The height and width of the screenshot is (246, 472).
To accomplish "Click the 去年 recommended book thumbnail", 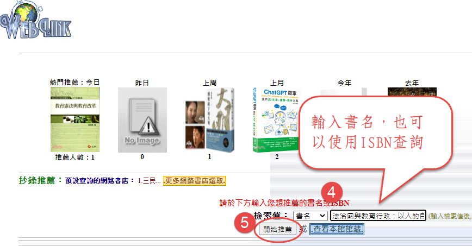I will pos(412,92).
